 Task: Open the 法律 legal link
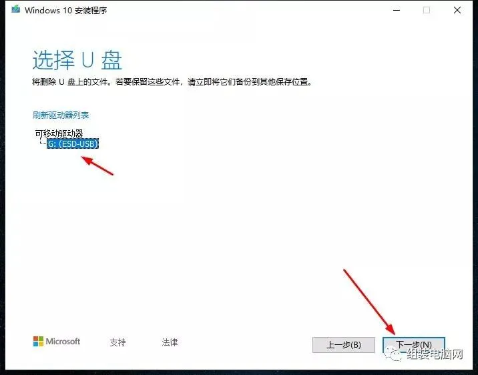pyautogui.click(x=170, y=342)
